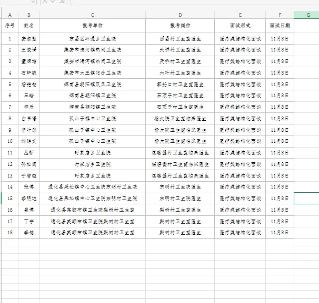Click the formula bar cancel X icon
Screen dimensions: 319x303
point(45,2)
